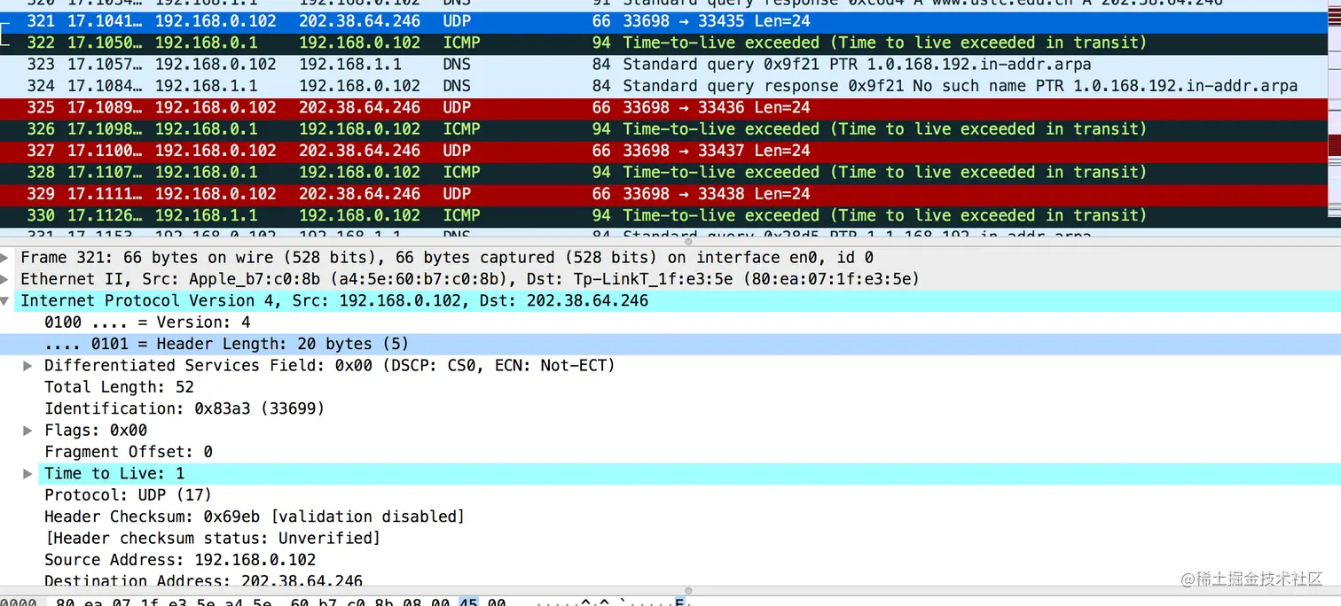
Task: Select packet 330 ICMP from 192.168.1.1
Action: [663, 215]
